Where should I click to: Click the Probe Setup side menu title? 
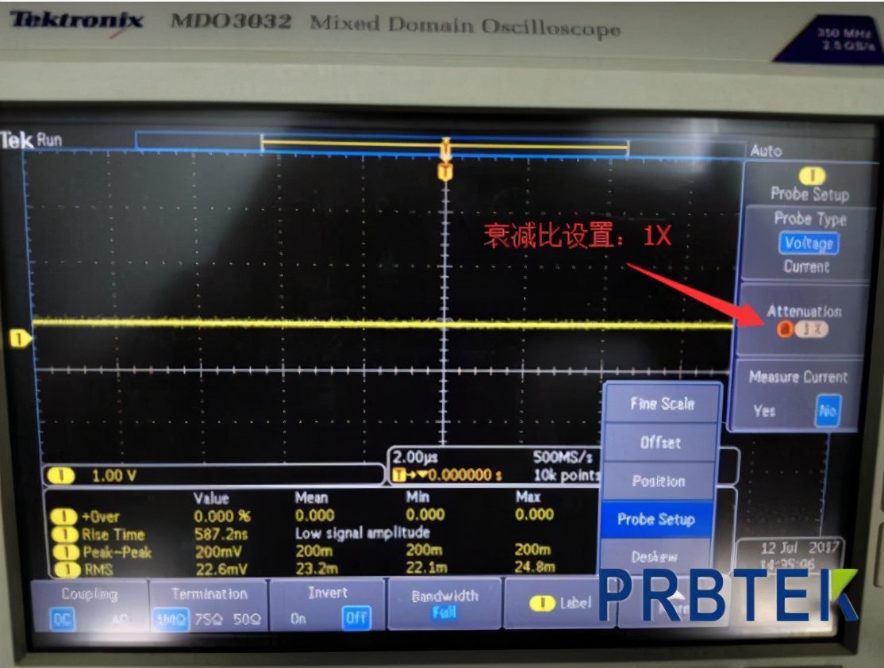coord(809,194)
